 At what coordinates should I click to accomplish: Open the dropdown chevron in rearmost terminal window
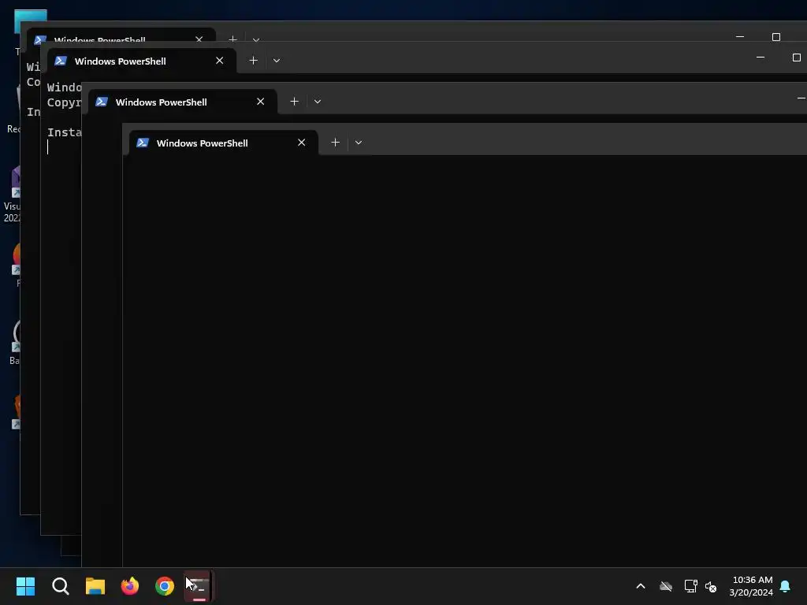tap(256, 39)
